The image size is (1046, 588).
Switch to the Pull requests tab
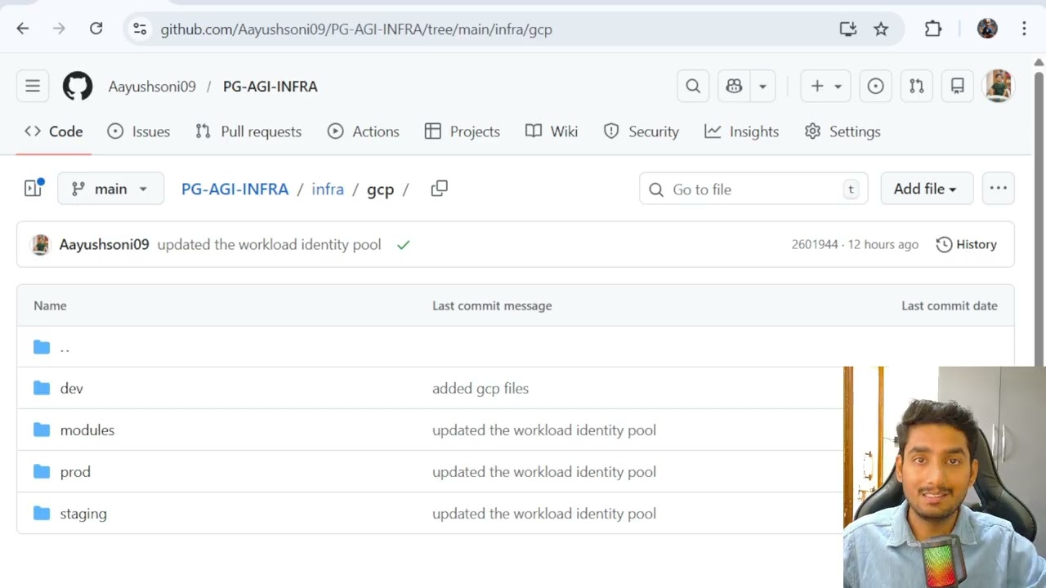(x=248, y=131)
